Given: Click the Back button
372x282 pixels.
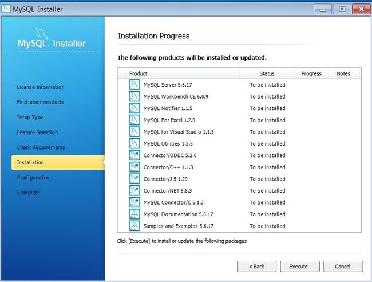Looking at the screenshot, I should click(x=257, y=267).
